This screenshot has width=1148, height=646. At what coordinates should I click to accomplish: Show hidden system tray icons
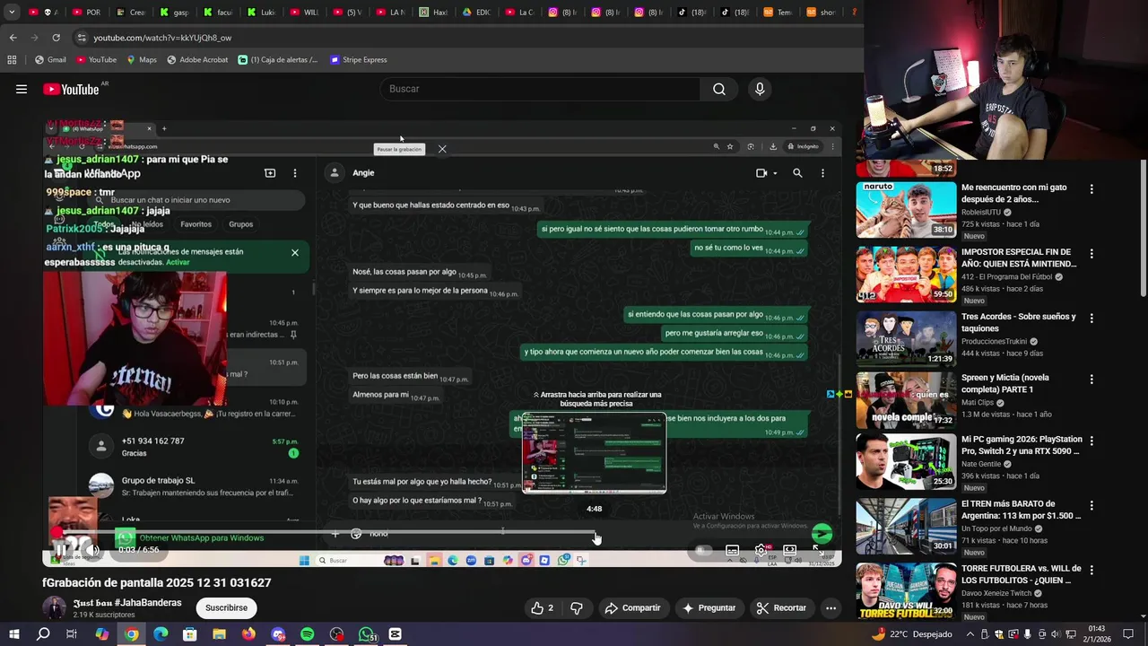tap(970, 634)
